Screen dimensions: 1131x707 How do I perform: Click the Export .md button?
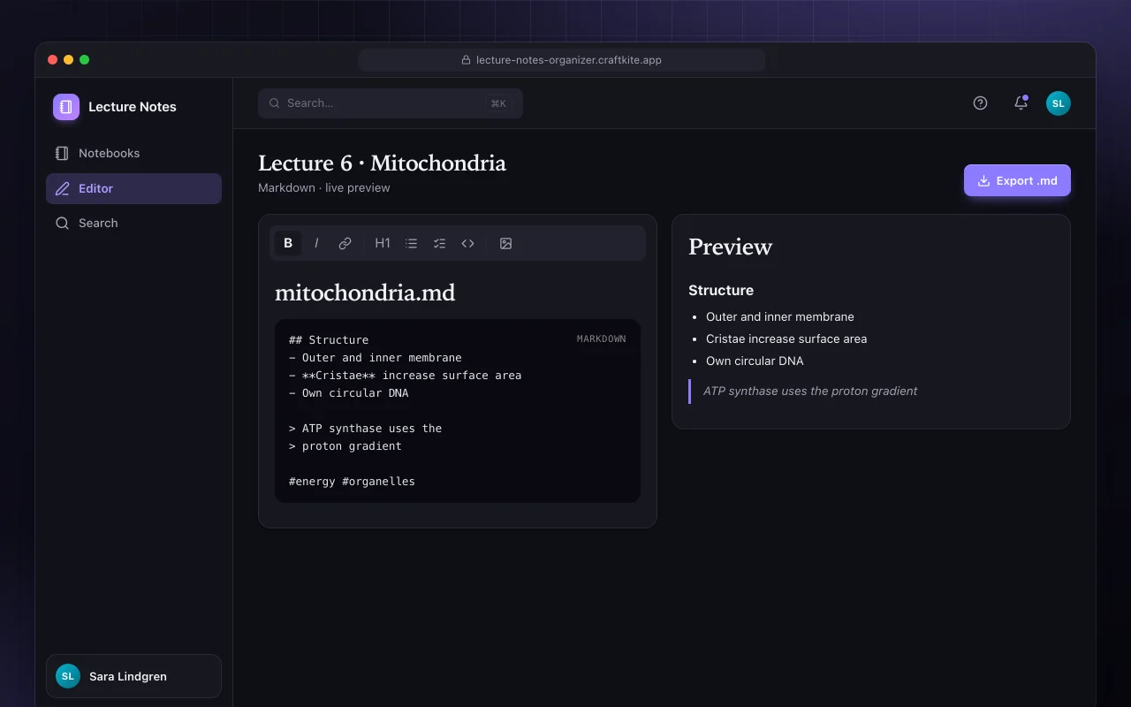point(1017,180)
